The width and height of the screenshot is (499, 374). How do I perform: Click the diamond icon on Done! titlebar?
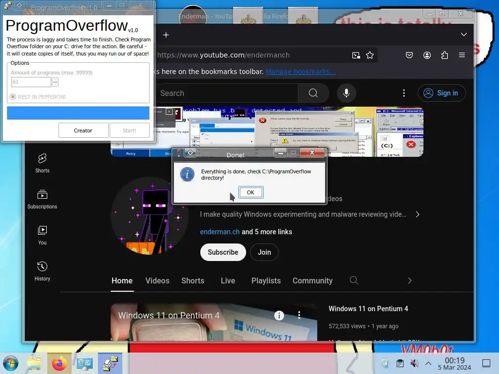pos(191,152)
